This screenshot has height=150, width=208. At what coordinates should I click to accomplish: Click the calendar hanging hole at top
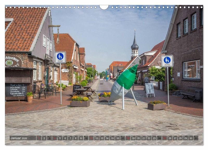pyautogui.click(x=104, y=6)
